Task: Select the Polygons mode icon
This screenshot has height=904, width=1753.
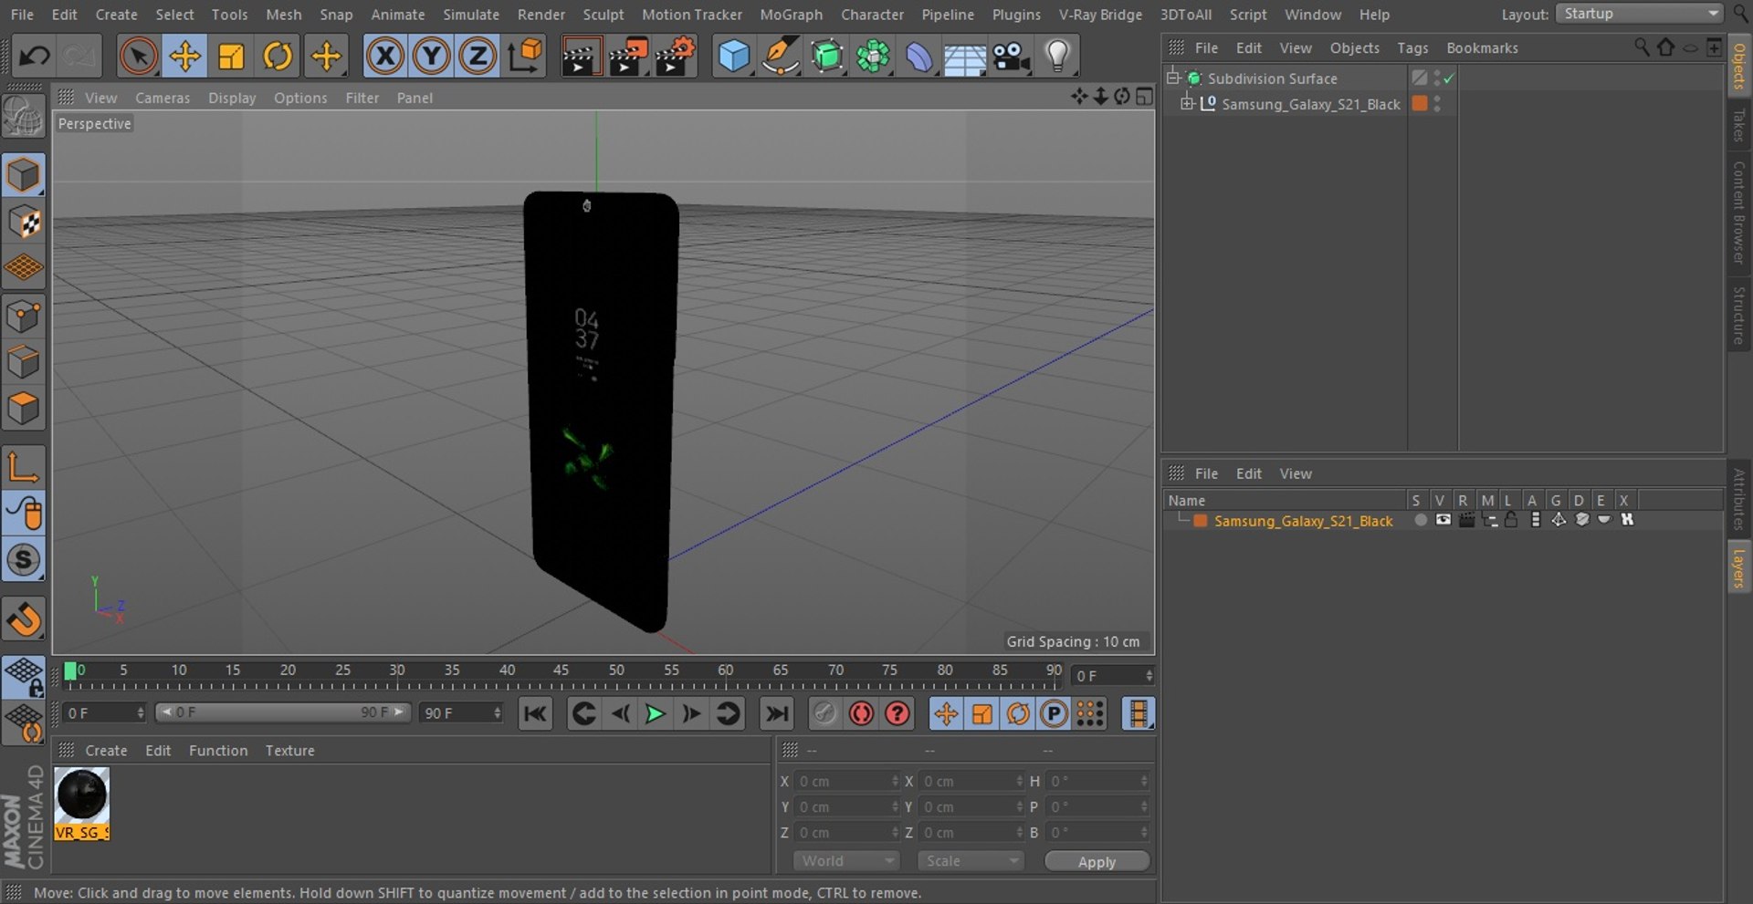Action: click(24, 410)
